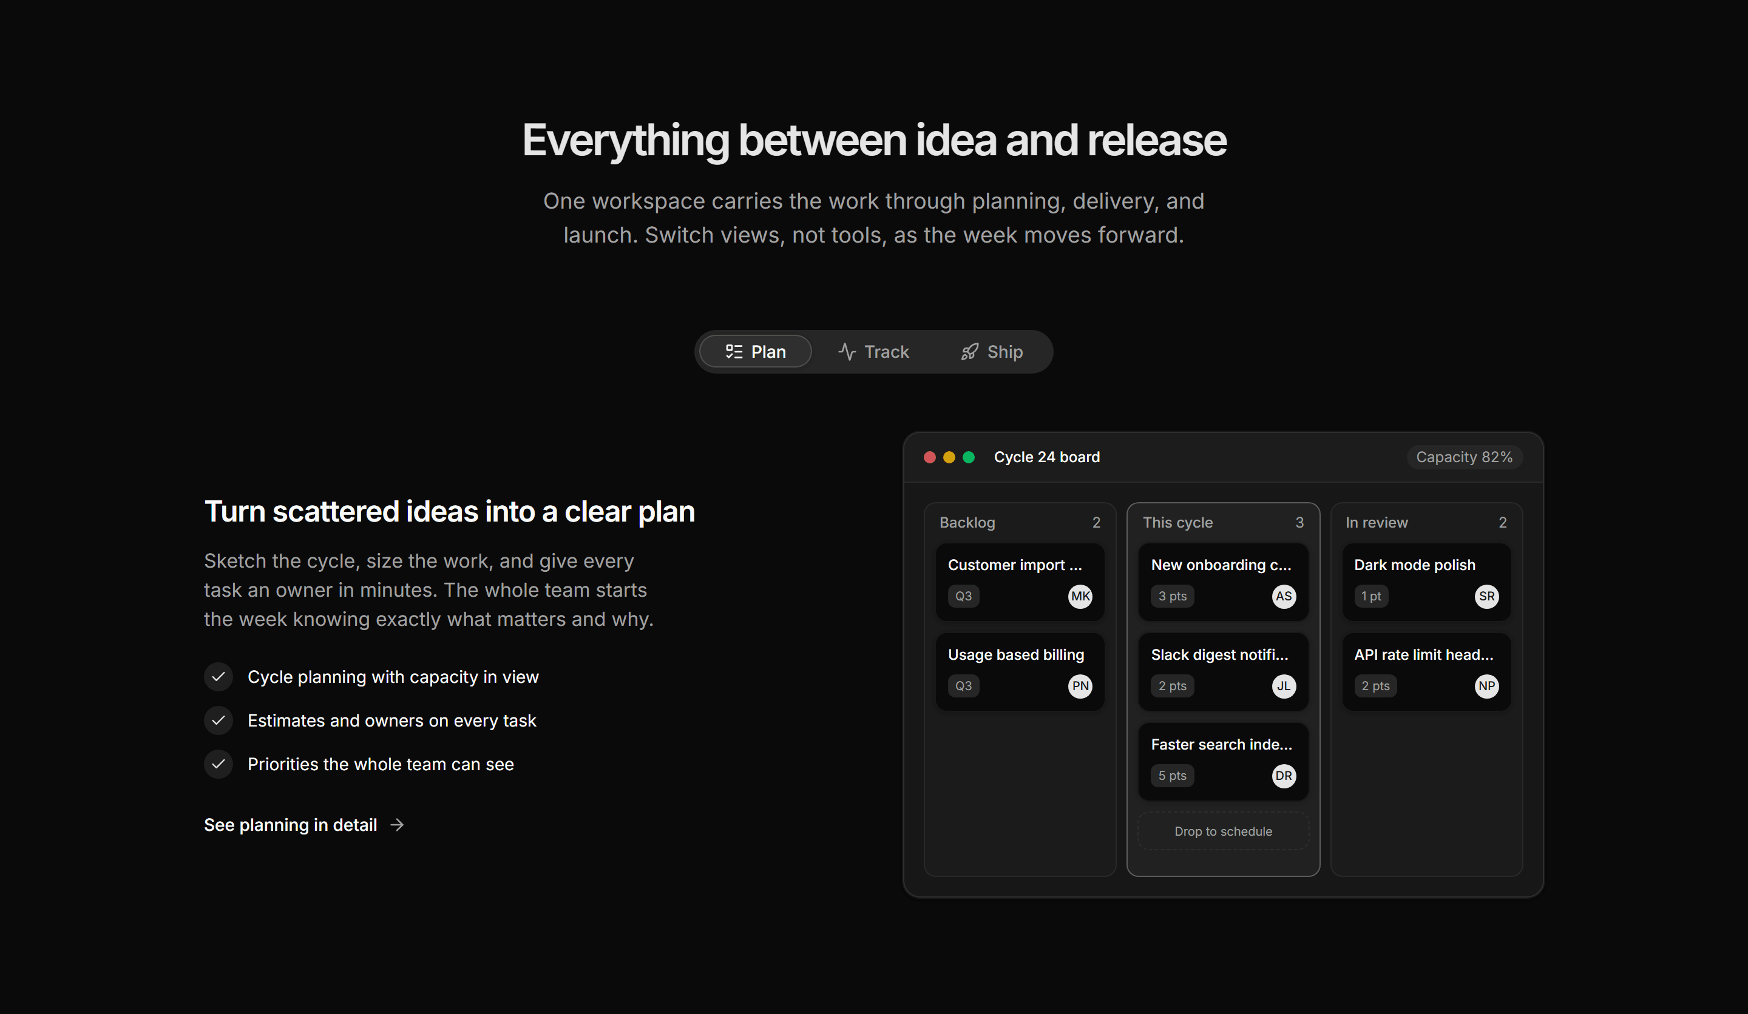Click the In review column header
This screenshot has height=1014, width=1748.
1376,523
